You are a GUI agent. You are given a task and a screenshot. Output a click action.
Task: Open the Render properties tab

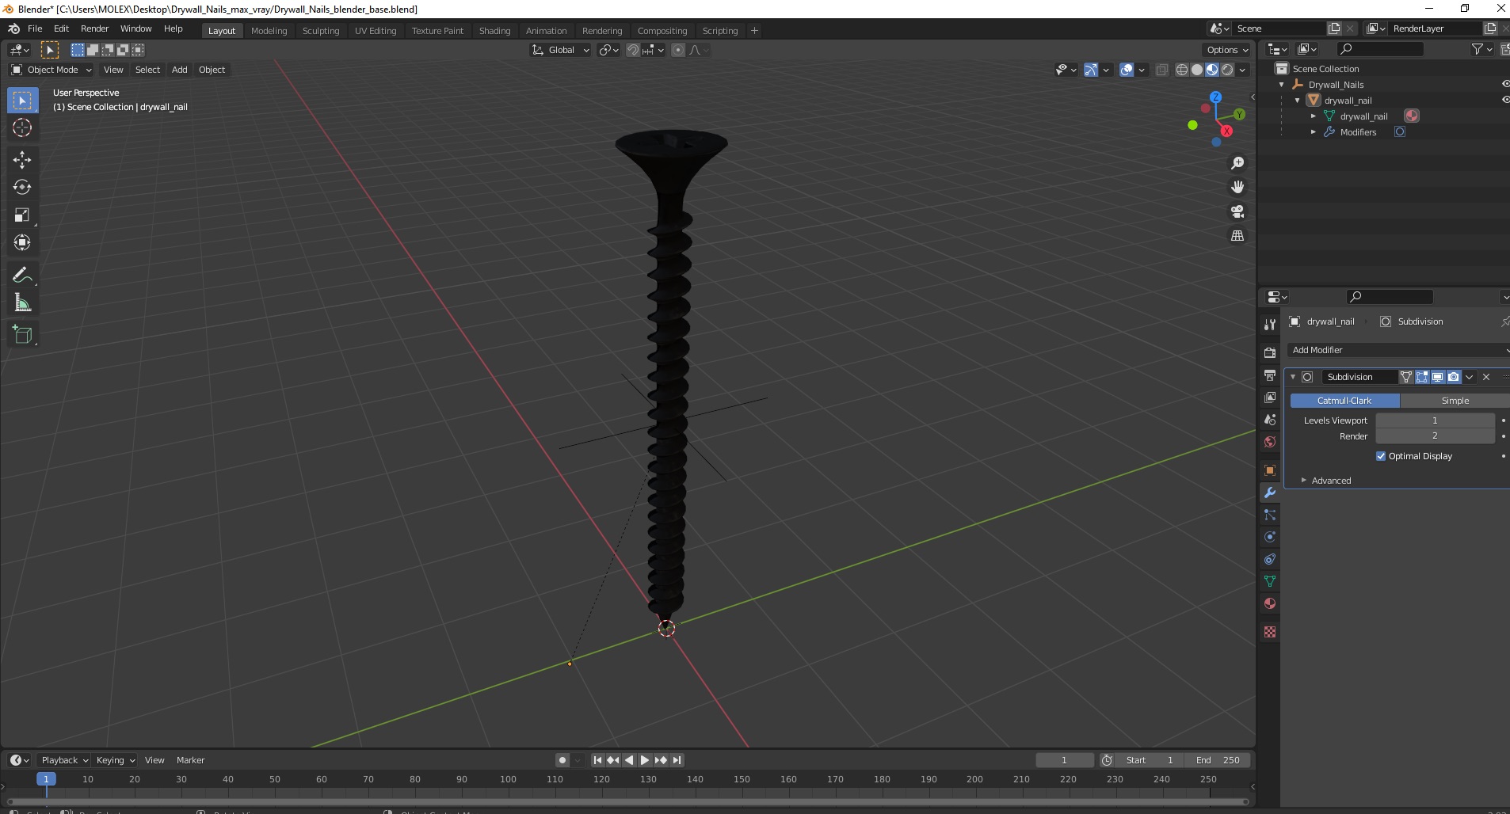click(1270, 353)
